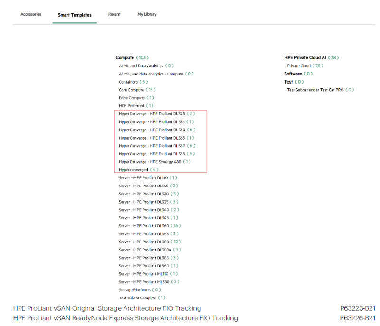
Task: Open Test subcat Compute (1)
Action: 142,297
